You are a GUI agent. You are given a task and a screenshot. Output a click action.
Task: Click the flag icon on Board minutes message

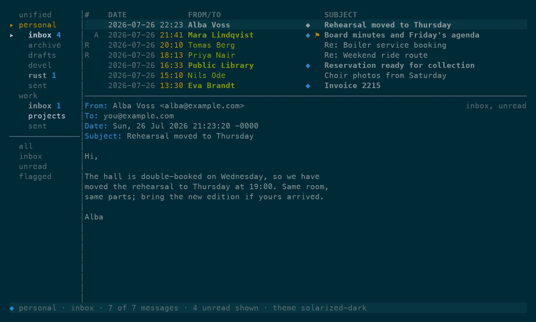coord(317,35)
